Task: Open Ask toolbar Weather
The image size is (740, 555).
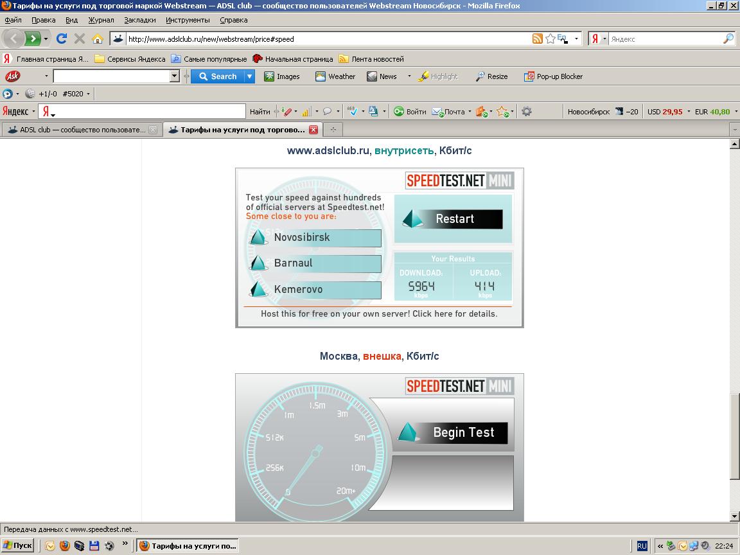Action: [x=335, y=76]
